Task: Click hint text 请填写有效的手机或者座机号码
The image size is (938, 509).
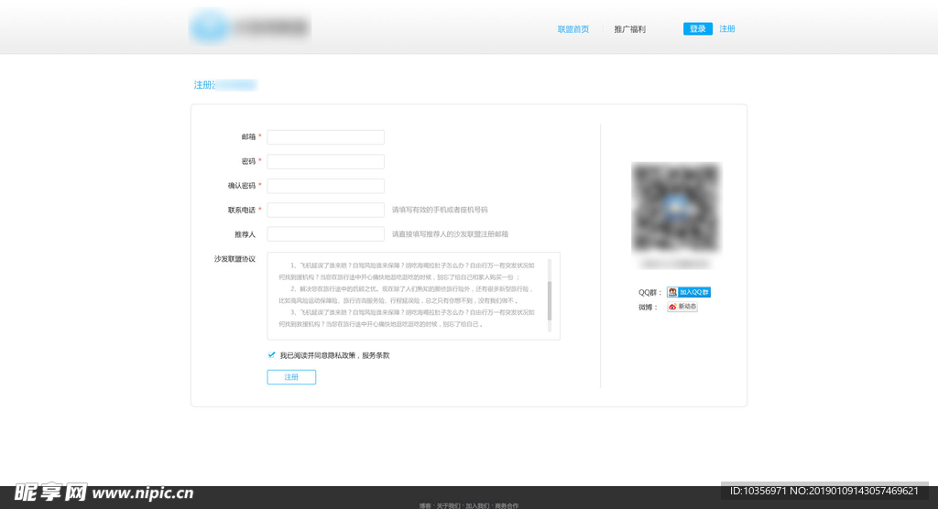Action: (440, 210)
